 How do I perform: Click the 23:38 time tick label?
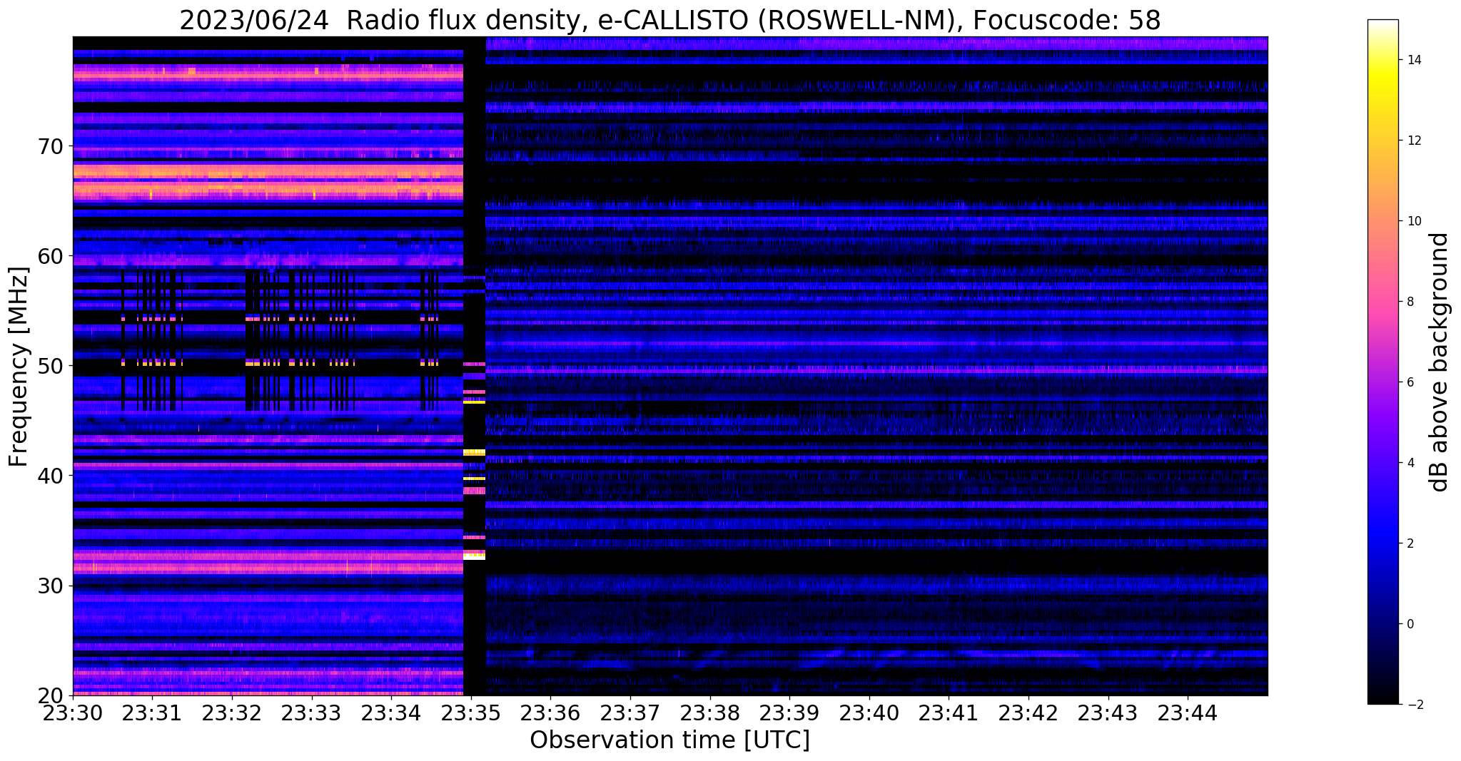coord(710,713)
